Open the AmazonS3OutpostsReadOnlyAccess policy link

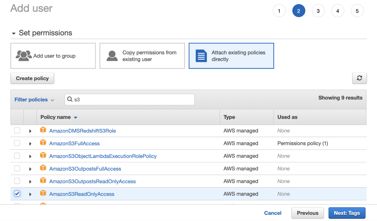point(92,181)
